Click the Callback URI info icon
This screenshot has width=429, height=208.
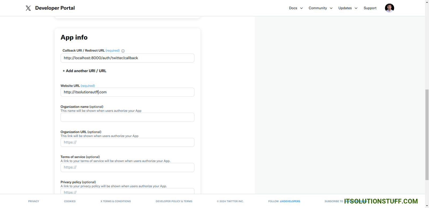coord(123,51)
